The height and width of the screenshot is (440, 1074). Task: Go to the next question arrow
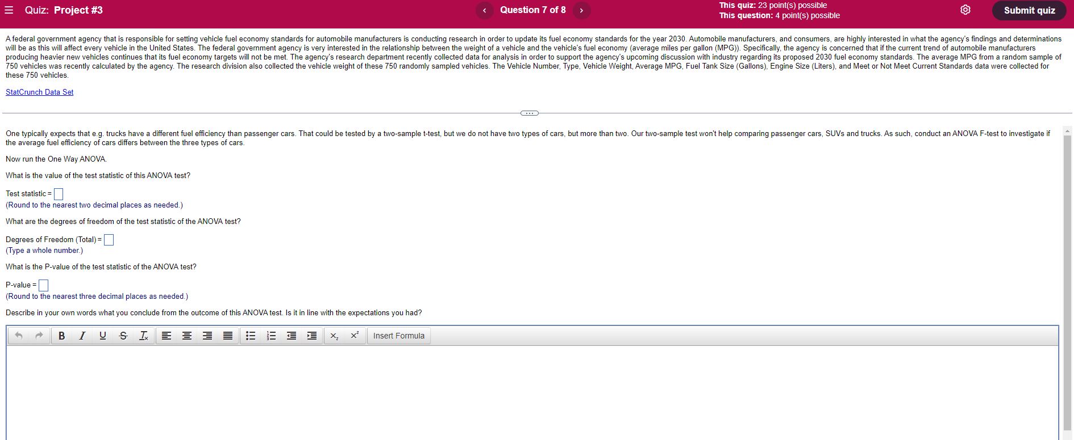click(x=581, y=10)
